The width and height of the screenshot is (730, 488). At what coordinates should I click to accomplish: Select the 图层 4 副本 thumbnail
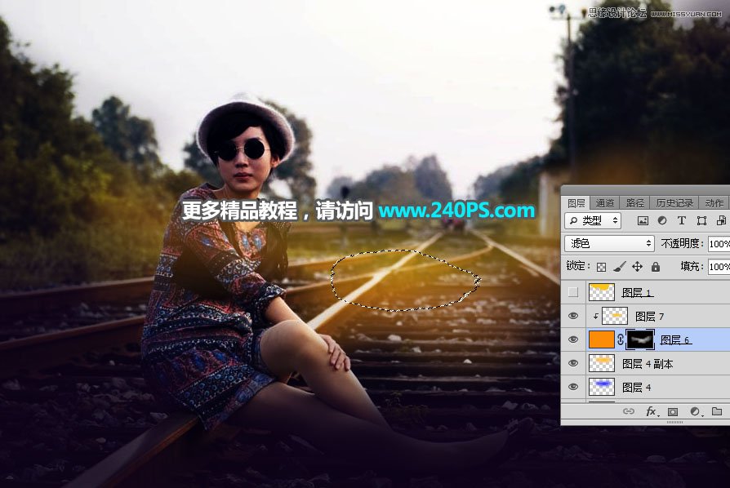click(x=602, y=363)
